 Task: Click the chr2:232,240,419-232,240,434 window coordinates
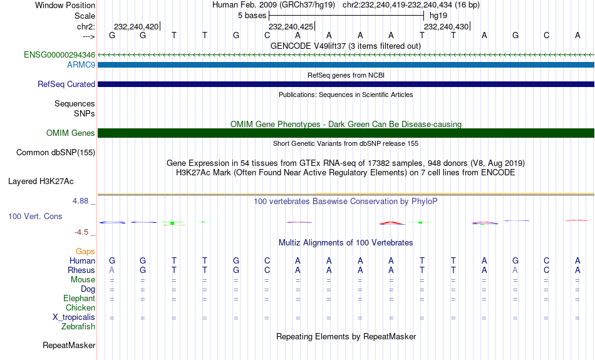tap(411, 5)
